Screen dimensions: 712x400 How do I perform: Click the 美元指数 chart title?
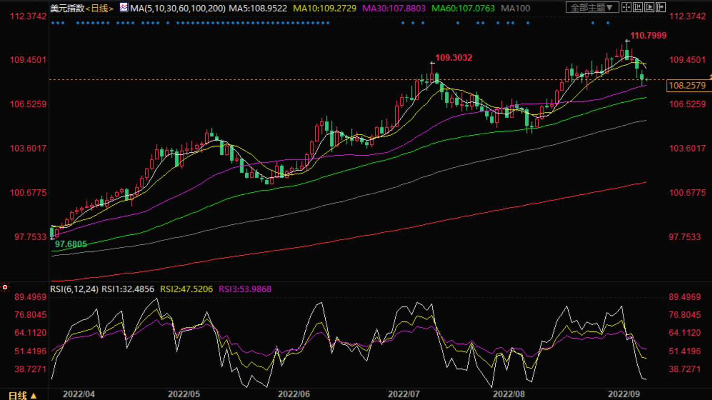[x=67, y=9]
